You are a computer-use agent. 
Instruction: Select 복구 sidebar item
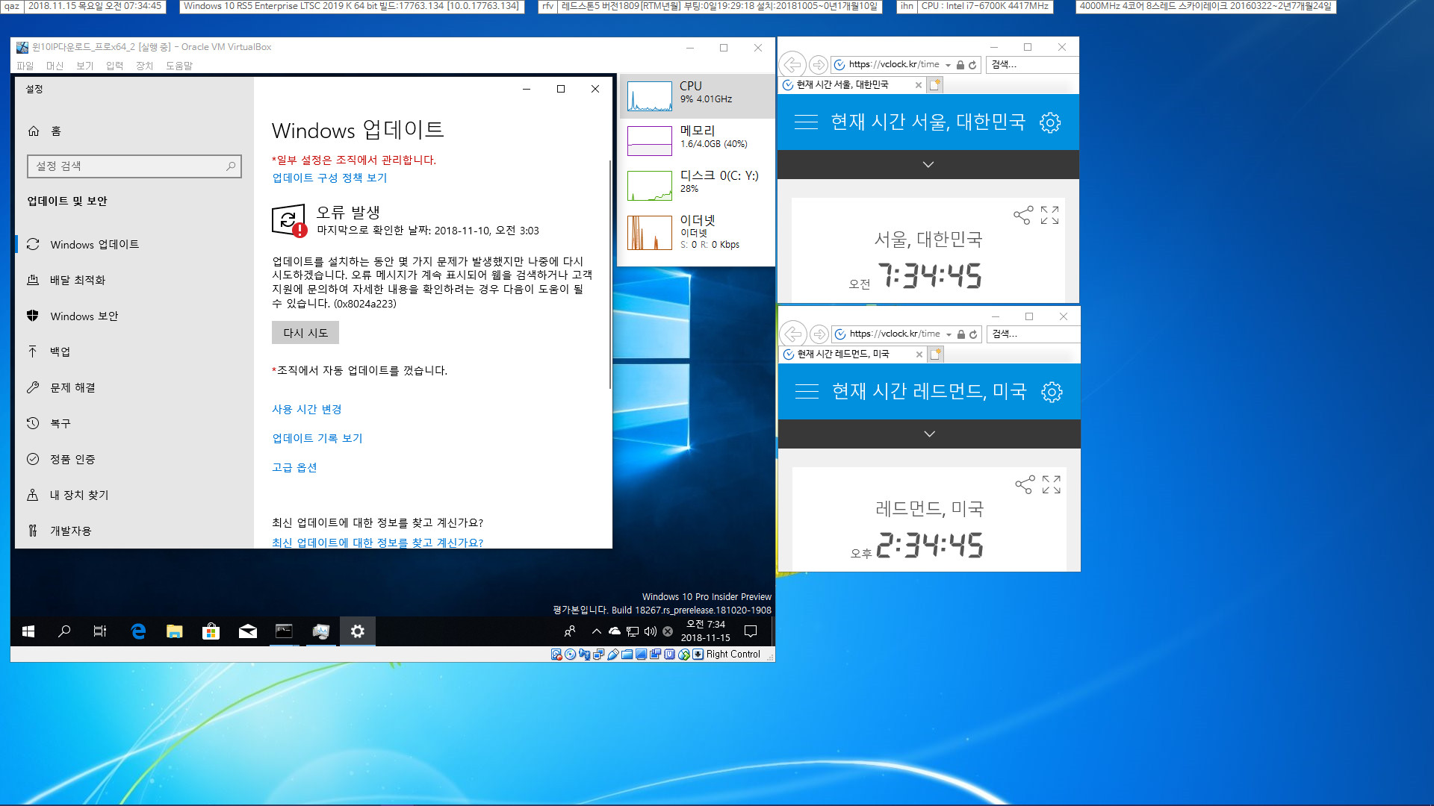[x=134, y=424]
